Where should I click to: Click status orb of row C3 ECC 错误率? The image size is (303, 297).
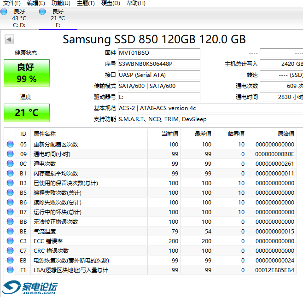[x=10, y=241]
